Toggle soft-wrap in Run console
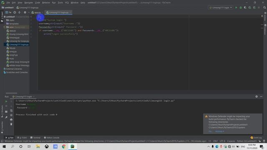Viewport: 267px width, 150px height. pos(11,110)
